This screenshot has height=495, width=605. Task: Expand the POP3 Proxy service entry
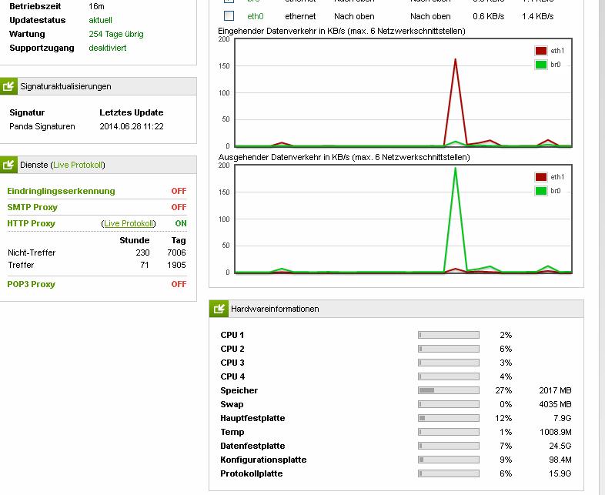(x=32, y=284)
